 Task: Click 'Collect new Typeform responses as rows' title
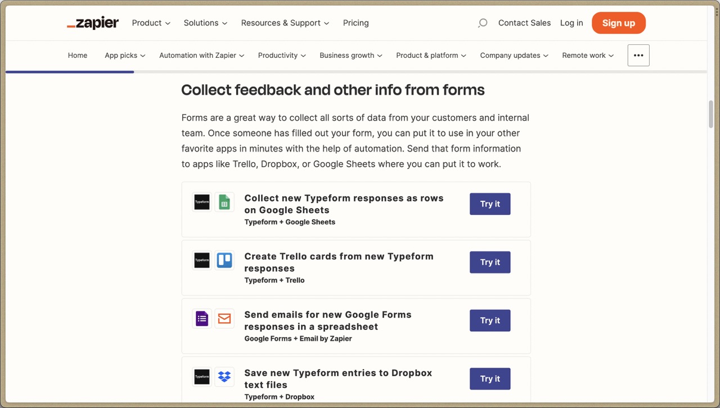pos(344,204)
